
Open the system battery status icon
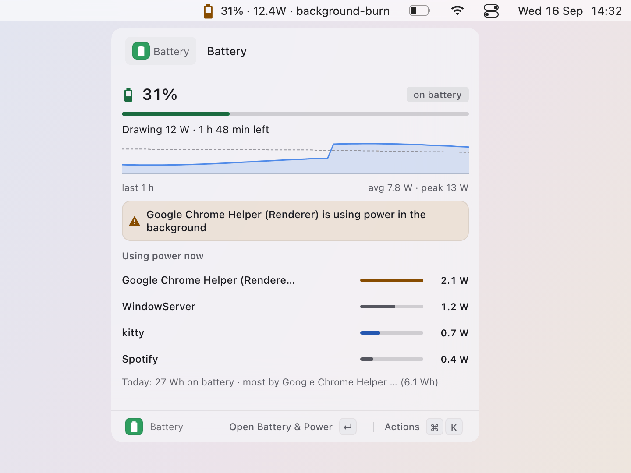tap(419, 11)
